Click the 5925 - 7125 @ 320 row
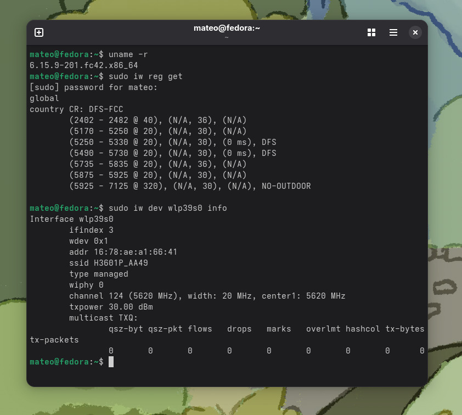This screenshot has height=415, width=462. (190, 186)
